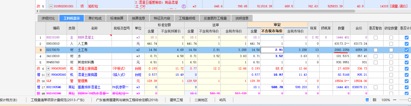Switch to side-by-side vertical layout icon

(x=374, y=100)
